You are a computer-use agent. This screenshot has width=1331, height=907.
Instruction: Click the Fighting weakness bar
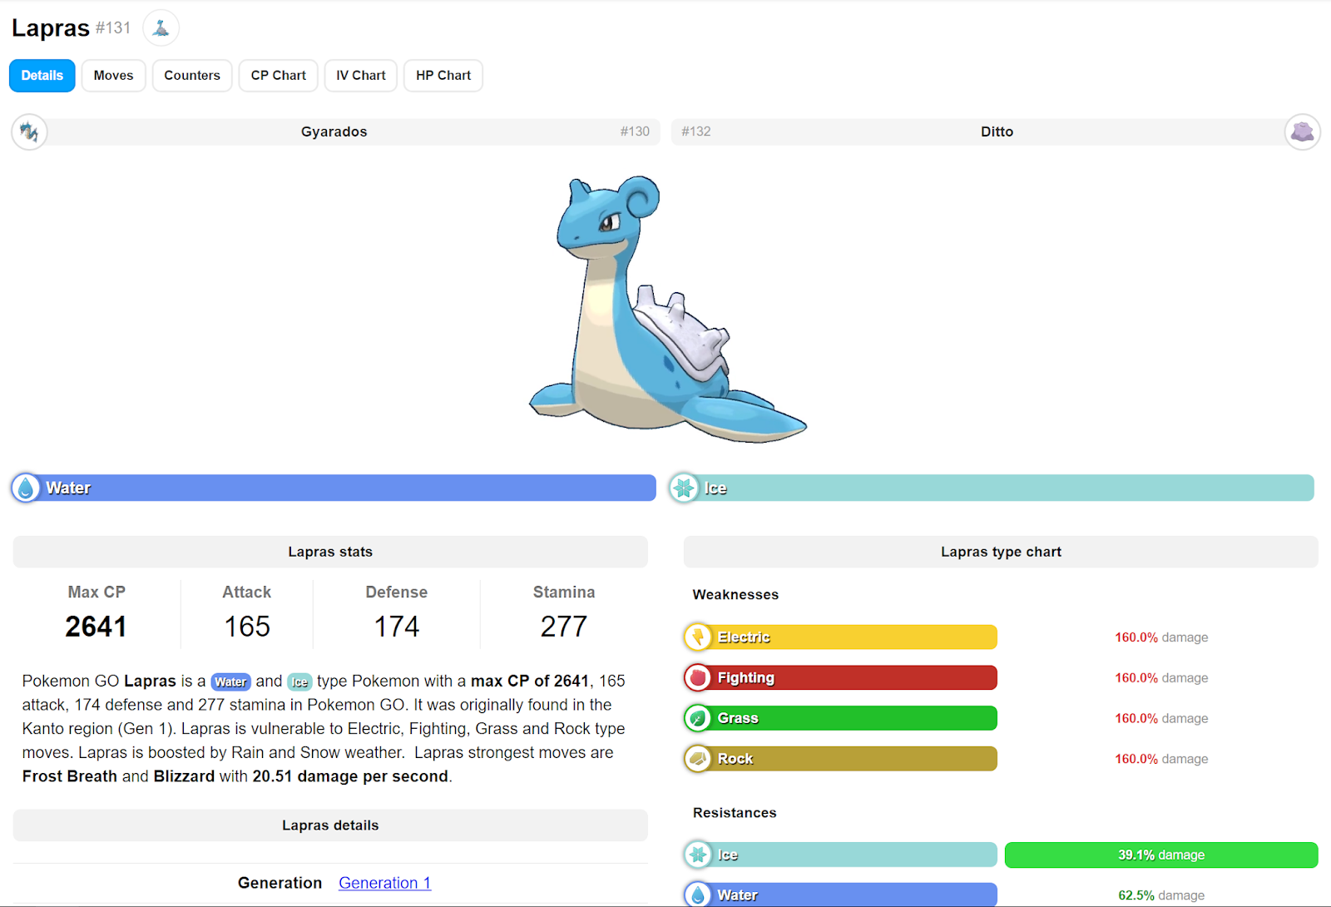click(841, 678)
